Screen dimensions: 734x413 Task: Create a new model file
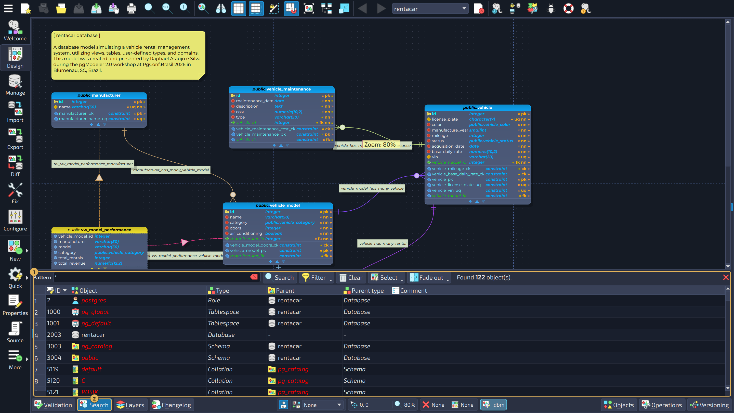[26, 9]
